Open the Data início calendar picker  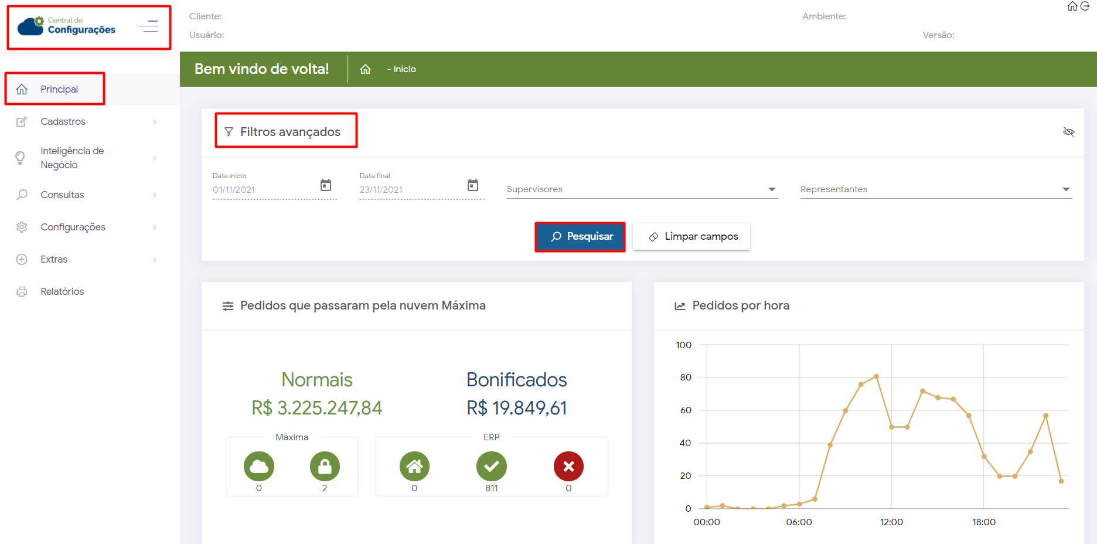(x=326, y=185)
